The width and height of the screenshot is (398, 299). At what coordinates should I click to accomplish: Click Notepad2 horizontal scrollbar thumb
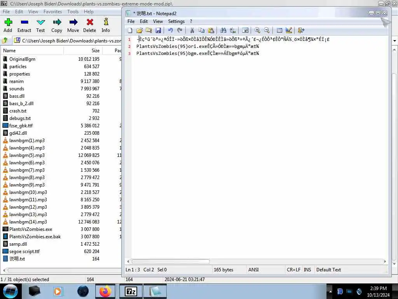click(171, 261)
